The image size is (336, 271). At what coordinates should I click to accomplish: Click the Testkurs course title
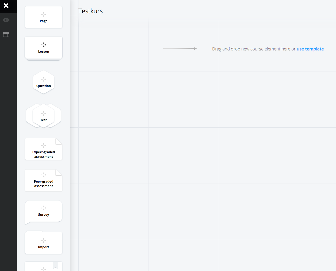coord(90,11)
